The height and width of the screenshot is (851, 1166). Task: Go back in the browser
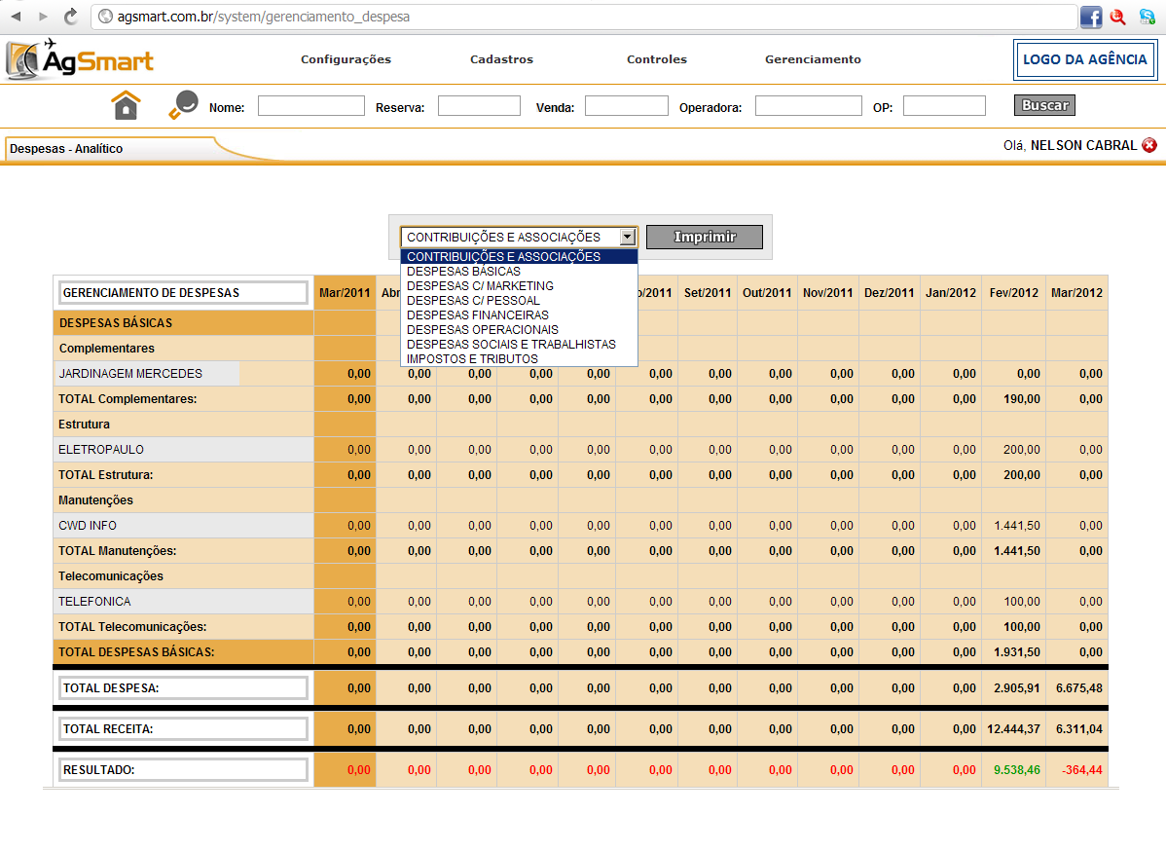(x=16, y=17)
